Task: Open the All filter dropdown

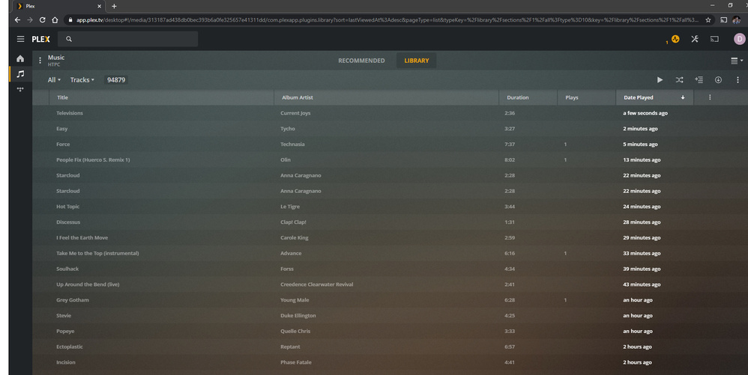Action: pyautogui.click(x=54, y=79)
